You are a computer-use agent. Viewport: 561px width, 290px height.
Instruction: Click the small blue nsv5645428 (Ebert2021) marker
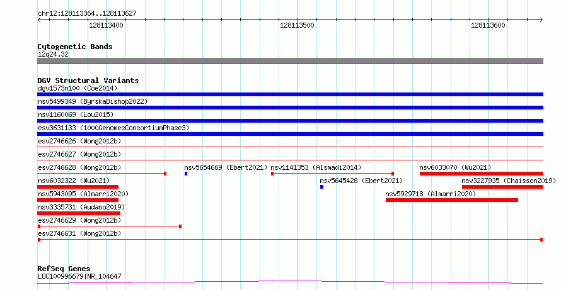click(321, 187)
